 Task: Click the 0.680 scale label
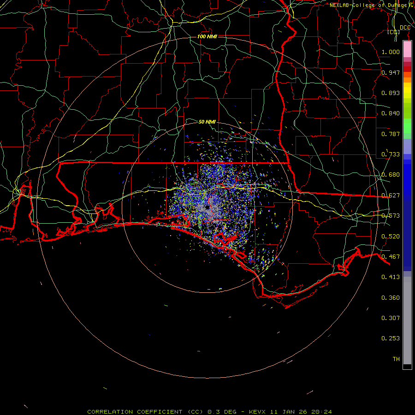(x=391, y=175)
